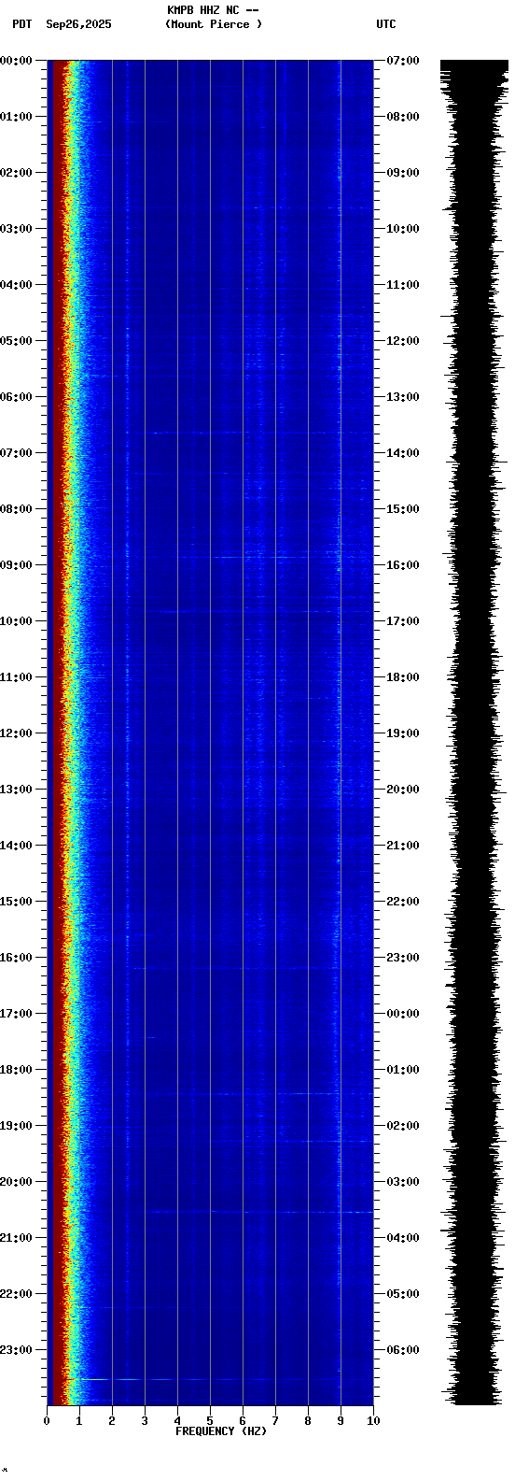
Task: Select the 20:00 label on UTC axis
Action: pyautogui.click(x=403, y=790)
